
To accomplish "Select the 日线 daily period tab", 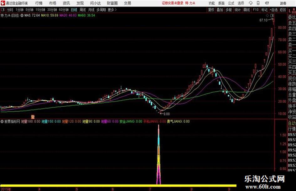I will [74, 10].
